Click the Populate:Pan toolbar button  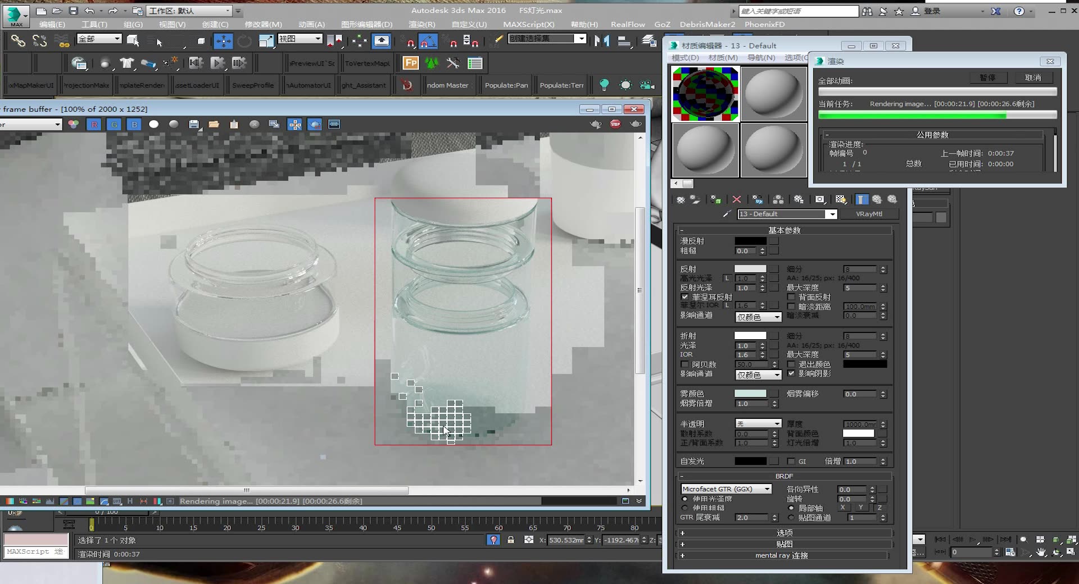(506, 85)
